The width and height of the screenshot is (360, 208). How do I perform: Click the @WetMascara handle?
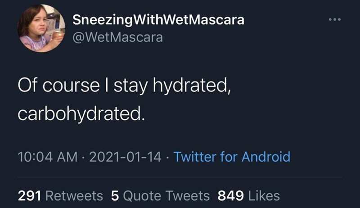click(x=117, y=37)
